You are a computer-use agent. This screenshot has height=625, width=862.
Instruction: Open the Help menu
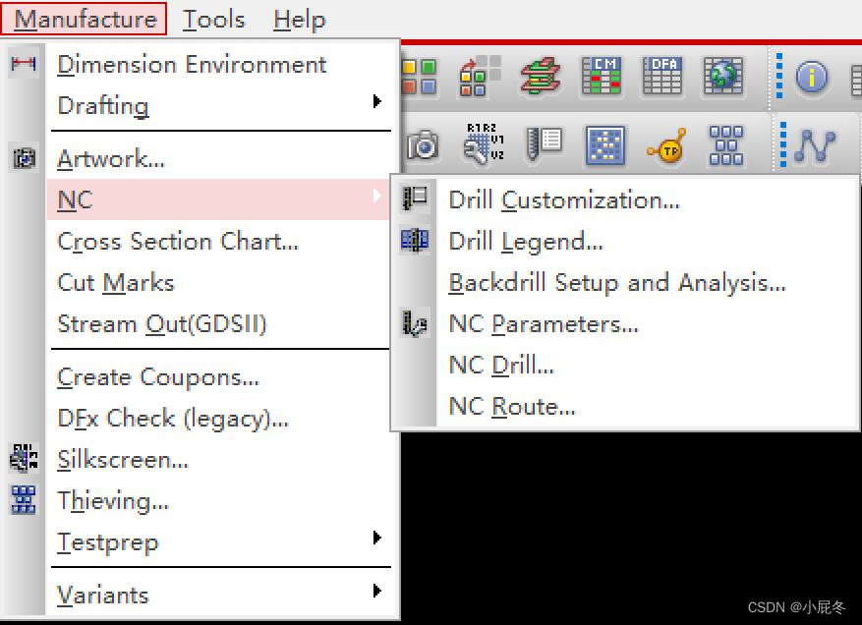(x=300, y=20)
